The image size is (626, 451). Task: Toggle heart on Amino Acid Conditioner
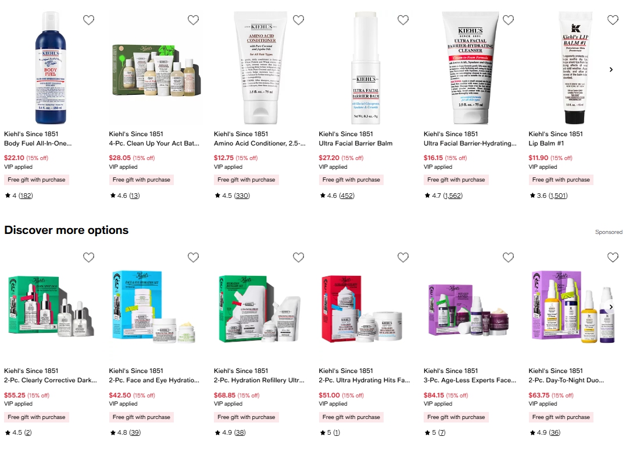tap(299, 20)
